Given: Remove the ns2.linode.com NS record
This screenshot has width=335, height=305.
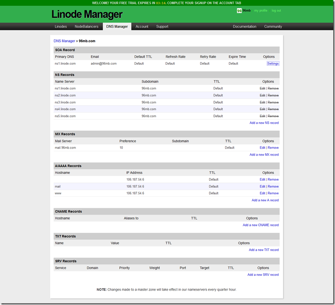Looking at the screenshot, I should pyautogui.click(x=273, y=96).
